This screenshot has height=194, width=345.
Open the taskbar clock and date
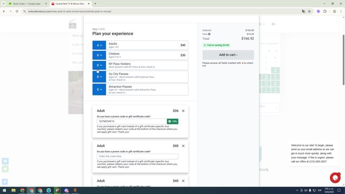pos(329,190)
